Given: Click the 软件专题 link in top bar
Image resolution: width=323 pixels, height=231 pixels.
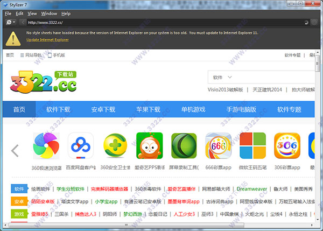Looking at the screenshot, I should pyautogui.click(x=292, y=55).
